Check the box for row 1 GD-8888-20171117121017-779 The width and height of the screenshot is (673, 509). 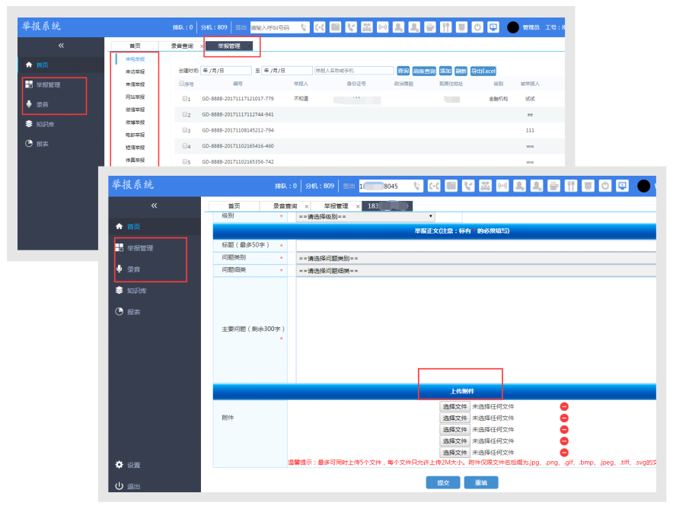tap(185, 99)
